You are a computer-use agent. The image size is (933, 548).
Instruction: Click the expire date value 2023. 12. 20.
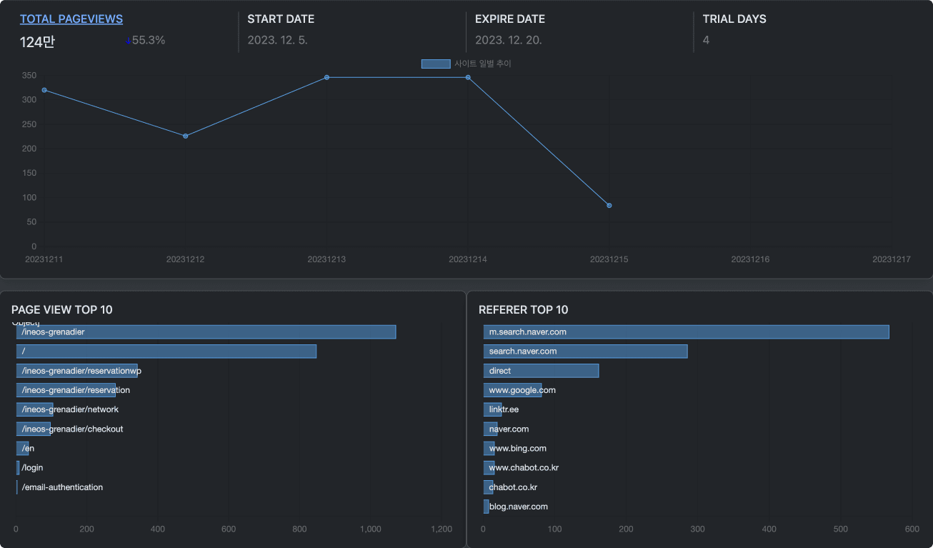point(509,40)
